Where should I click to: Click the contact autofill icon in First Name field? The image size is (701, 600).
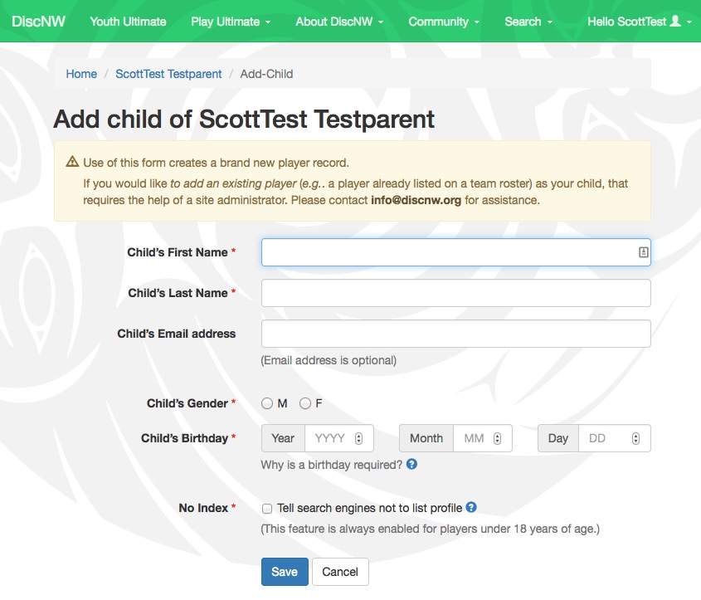pos(643,252)
